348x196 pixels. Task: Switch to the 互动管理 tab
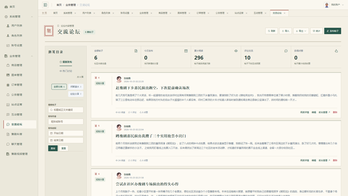[x=258, y=13]
